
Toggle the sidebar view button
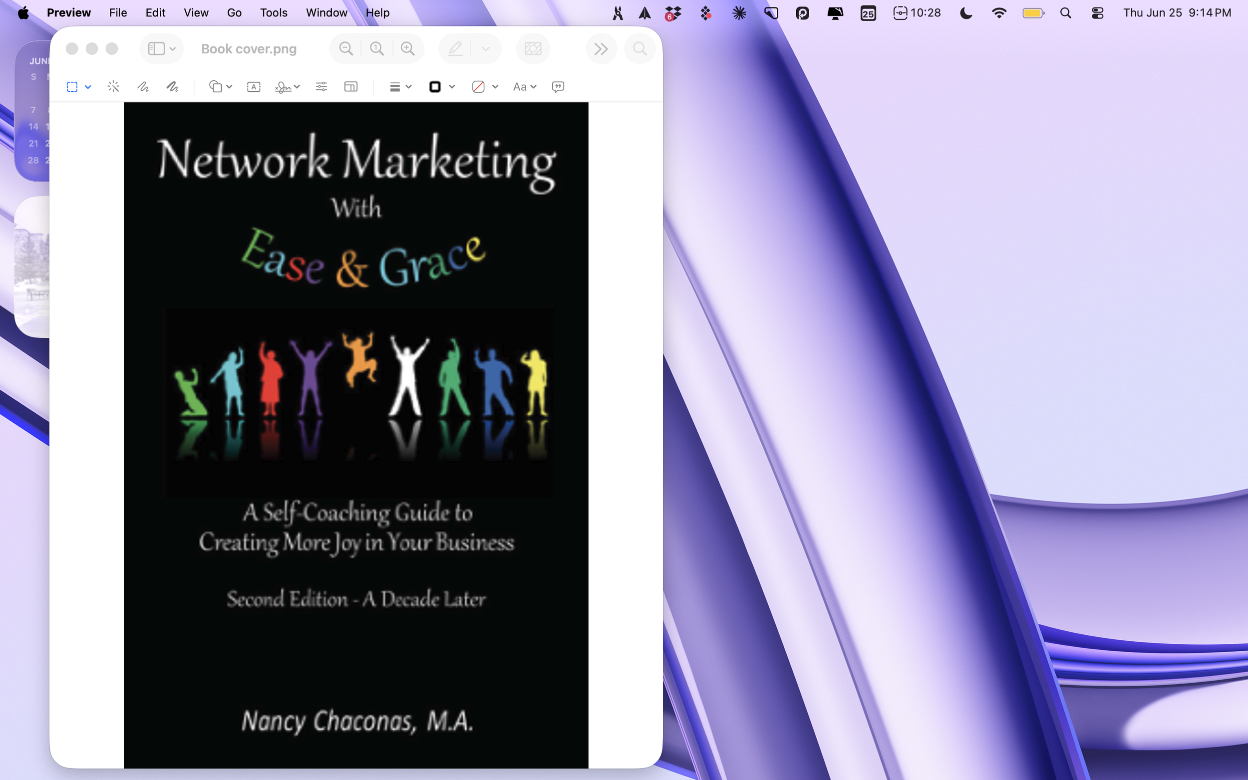[156, 48]
